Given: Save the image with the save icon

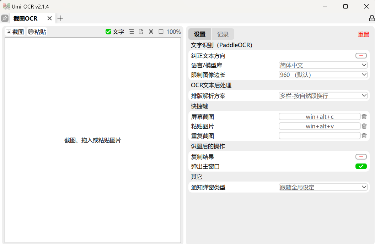Looking at the screenshot, I should 141,32.
